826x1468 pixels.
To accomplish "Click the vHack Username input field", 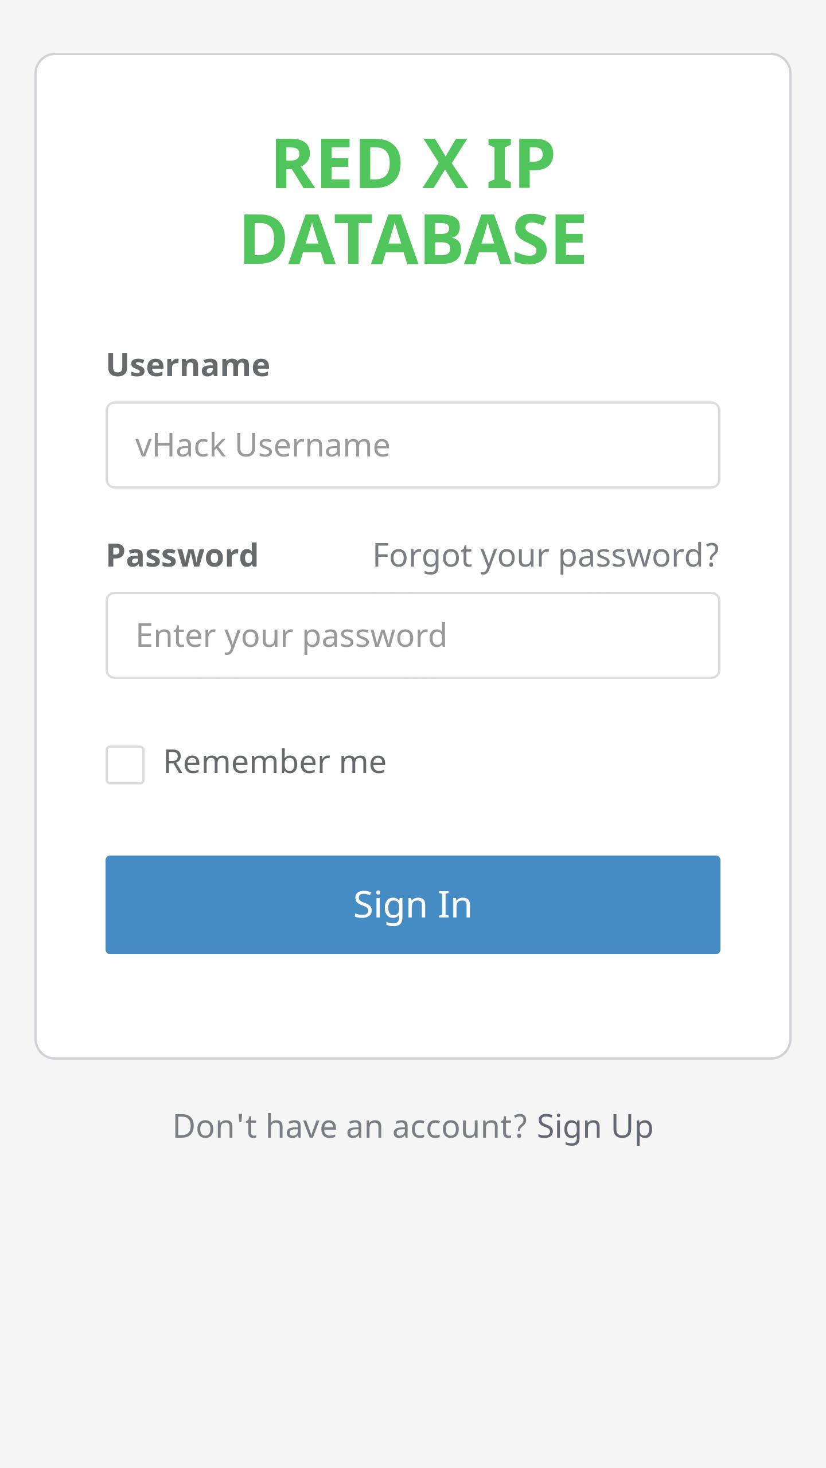I will click(412, 445).
